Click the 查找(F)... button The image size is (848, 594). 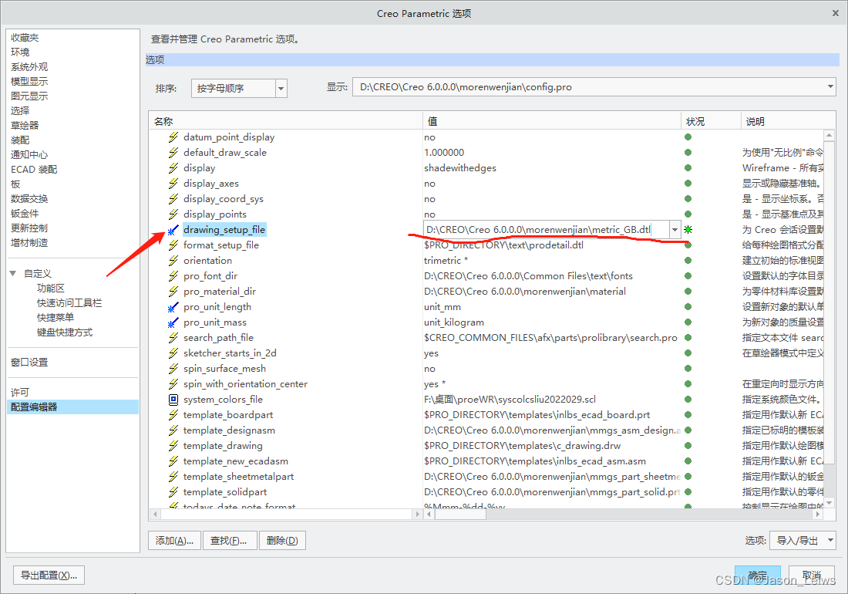[229, 541]
